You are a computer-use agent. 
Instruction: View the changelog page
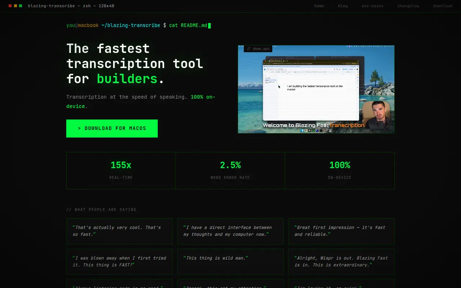[x=408, y=6]
